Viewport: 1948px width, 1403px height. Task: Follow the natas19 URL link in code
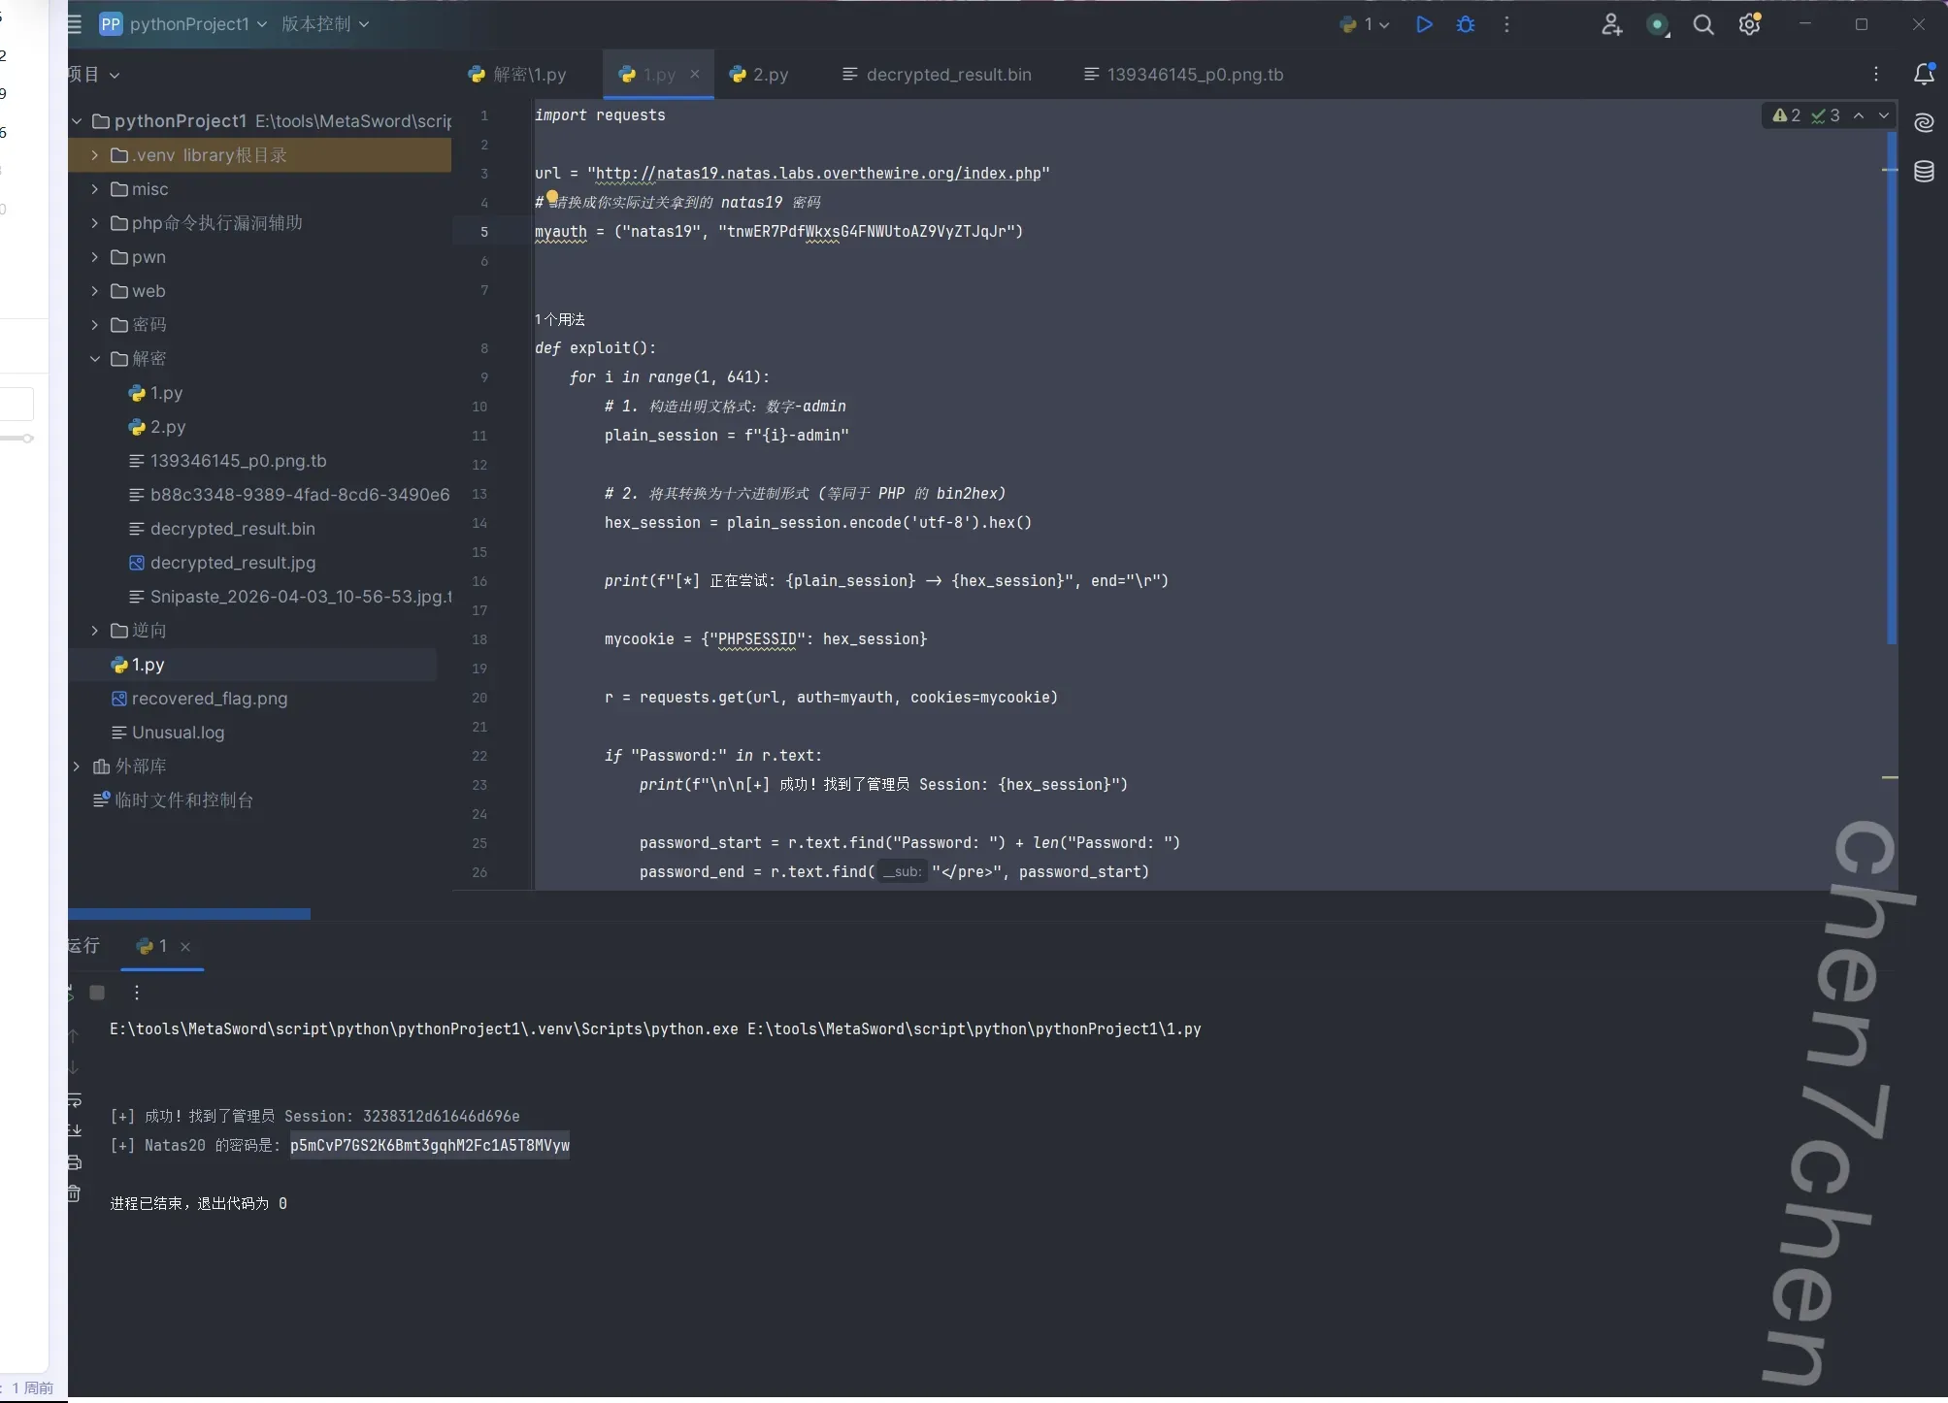819,174
